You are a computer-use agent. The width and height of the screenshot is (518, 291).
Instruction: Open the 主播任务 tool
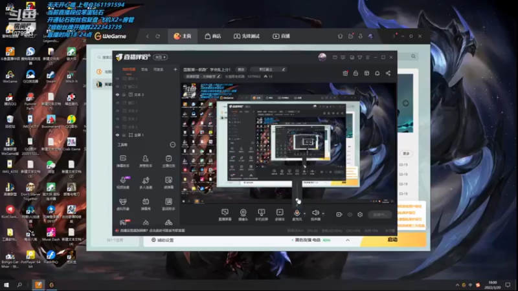168,161
